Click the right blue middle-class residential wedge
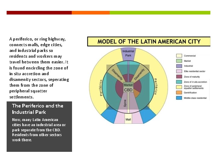The image size is (217, 163). click(x=148, y=114)
